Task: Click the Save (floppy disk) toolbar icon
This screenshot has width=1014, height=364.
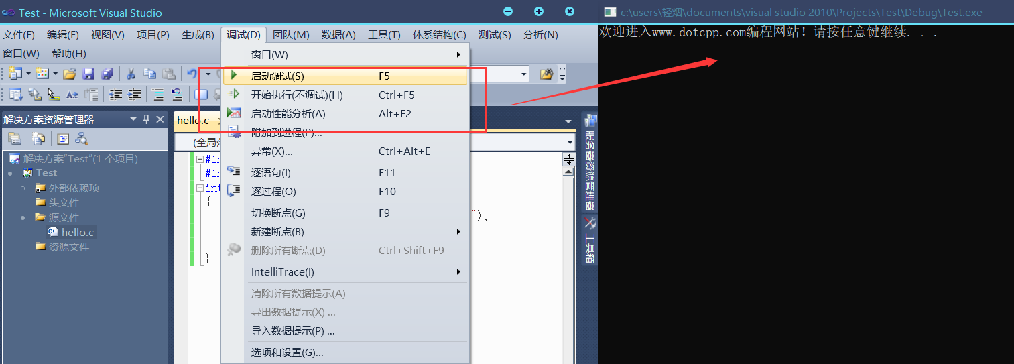Action: tap(88, 74)
